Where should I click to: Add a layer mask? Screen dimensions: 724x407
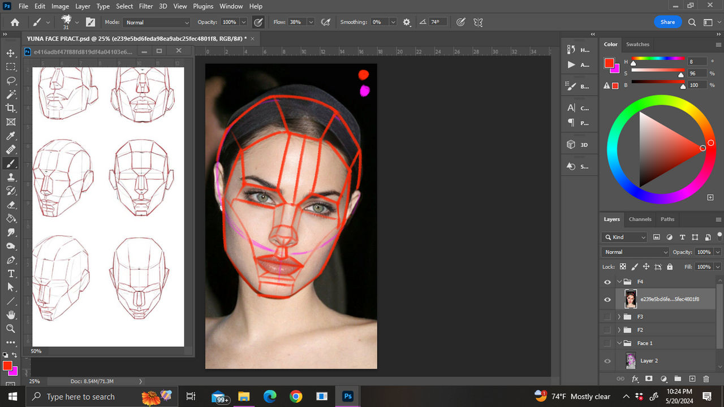(649, 379)
